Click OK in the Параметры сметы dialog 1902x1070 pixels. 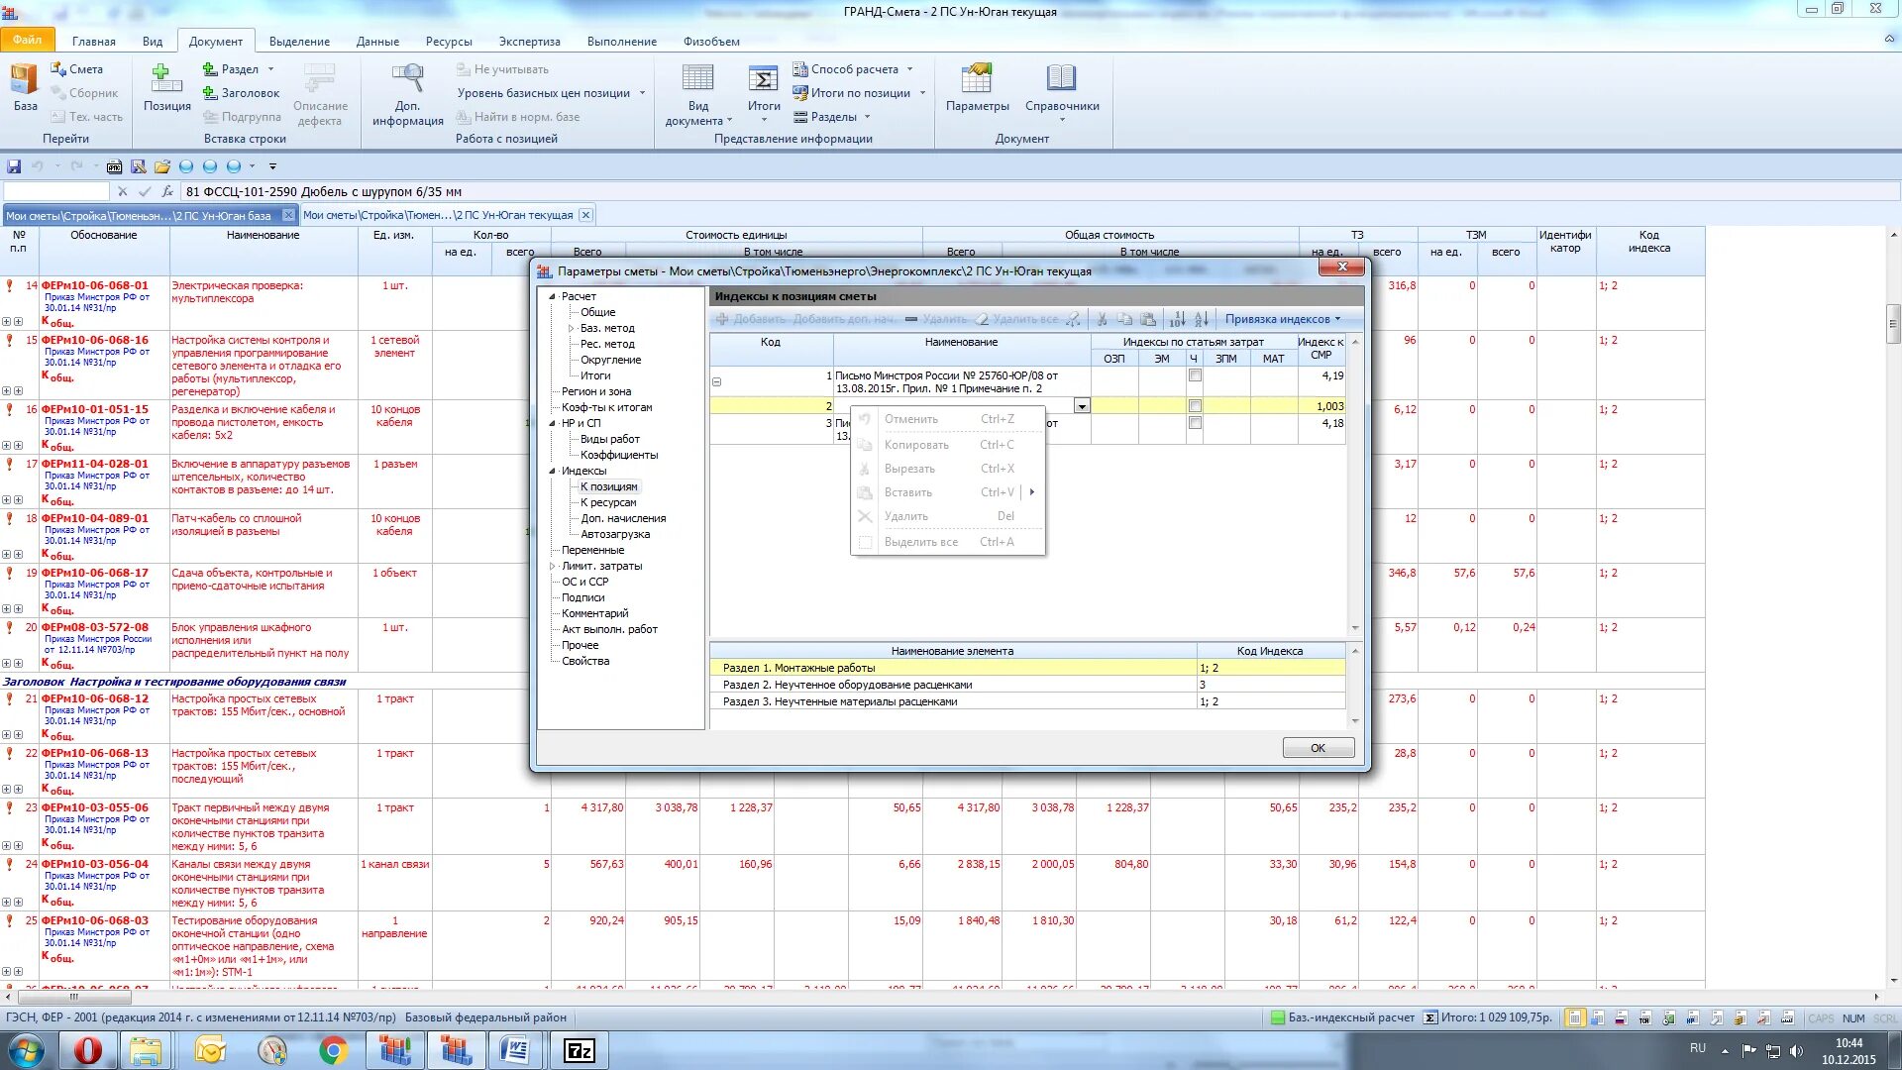click(x=1318, y=748)
